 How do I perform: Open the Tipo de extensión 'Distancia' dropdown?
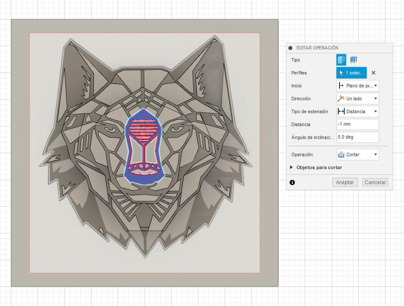[x=358, y=111]
